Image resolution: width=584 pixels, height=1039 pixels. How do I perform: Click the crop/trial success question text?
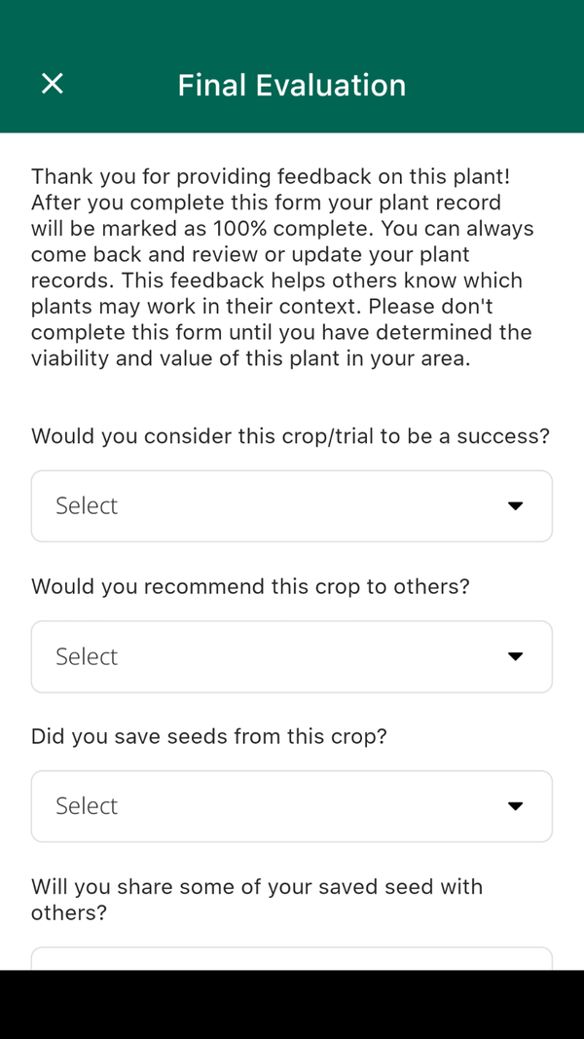pyautogui.click(x=291, y=436)
